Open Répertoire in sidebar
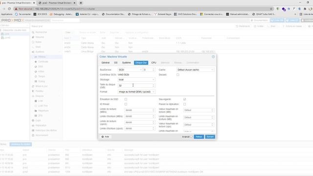The height and width of the screenshot is (176, 313). coord(44,111)
